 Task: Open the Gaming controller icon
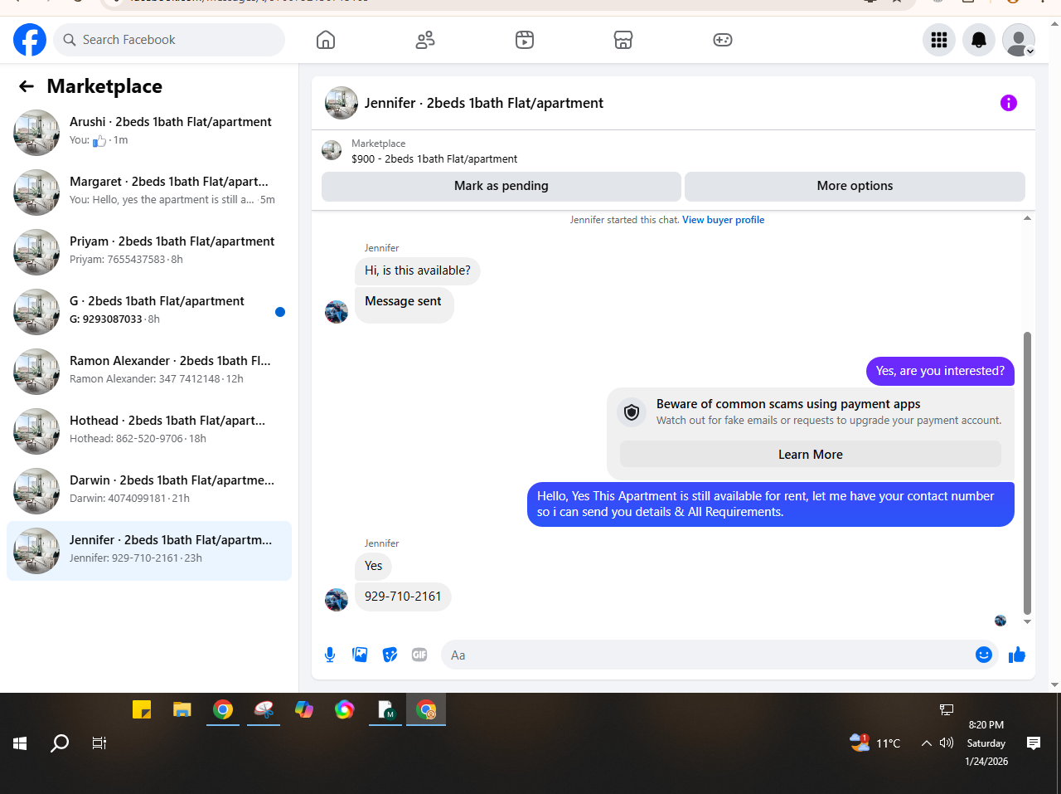723,40
